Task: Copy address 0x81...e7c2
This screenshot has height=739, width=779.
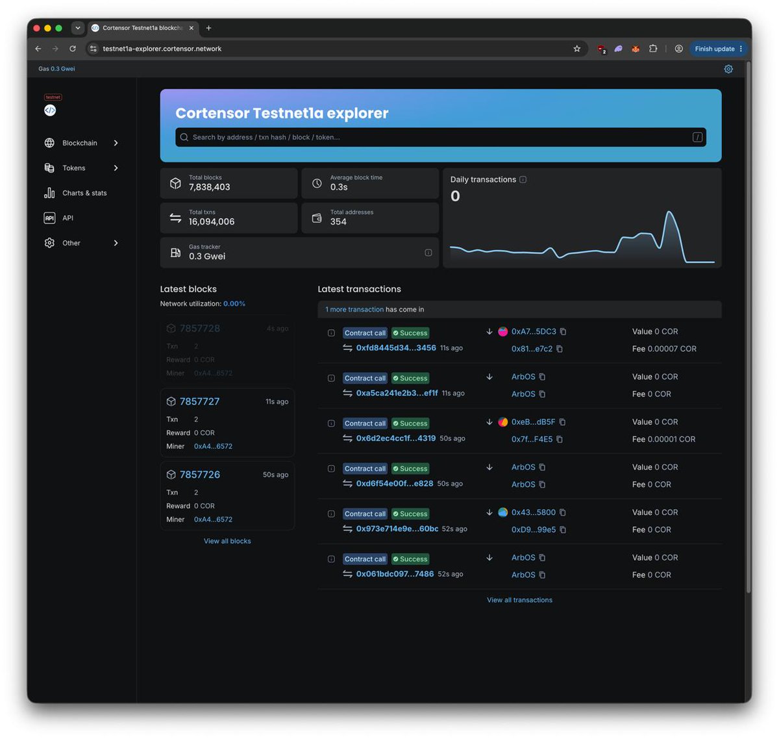Action: click(x=560, y=349)
